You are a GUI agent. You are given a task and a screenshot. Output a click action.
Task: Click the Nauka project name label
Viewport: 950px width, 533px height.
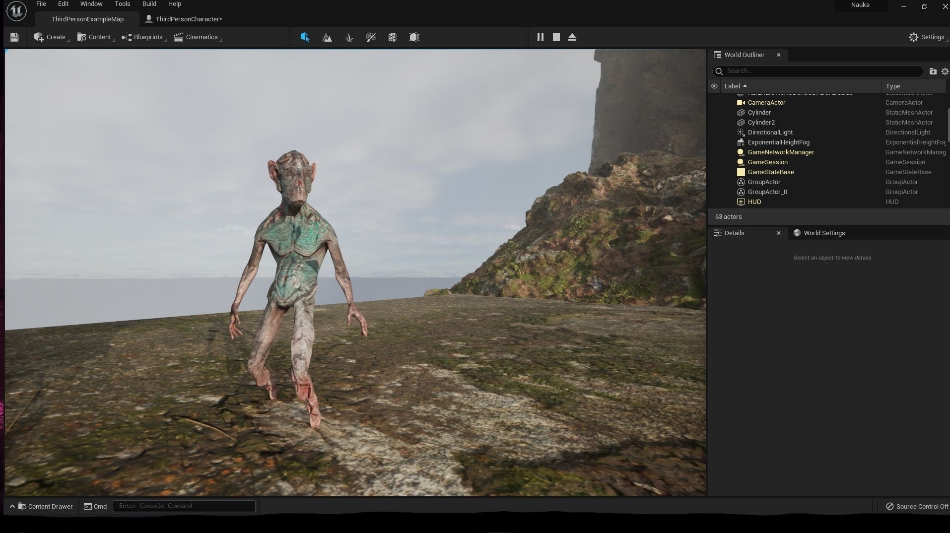[x=860, y=5]
